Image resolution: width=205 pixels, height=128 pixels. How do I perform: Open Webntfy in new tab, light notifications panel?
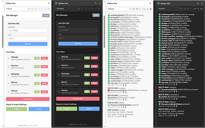pyautogui.click(x=134, y=9)
